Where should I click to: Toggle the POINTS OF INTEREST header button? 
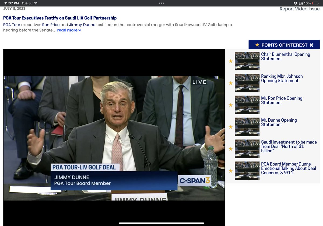point(284,45)
